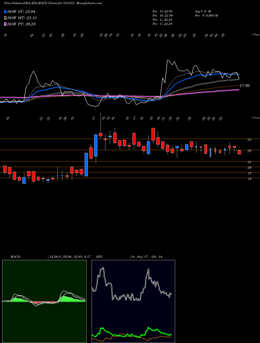Viewport: 260px width, 343px height.
Task: Click the 'Pre V: 0.003 M' text
Action: coord(206,16)
